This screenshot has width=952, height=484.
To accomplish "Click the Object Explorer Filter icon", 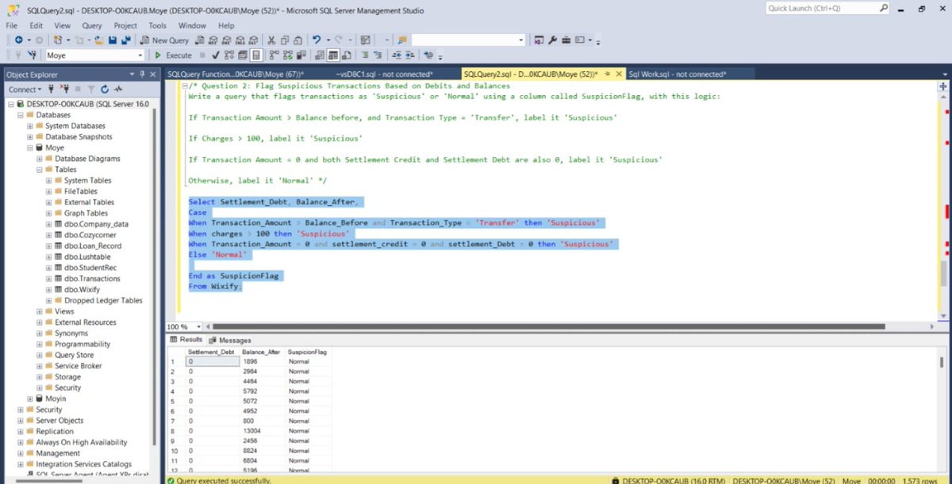I will coord(92,89).
